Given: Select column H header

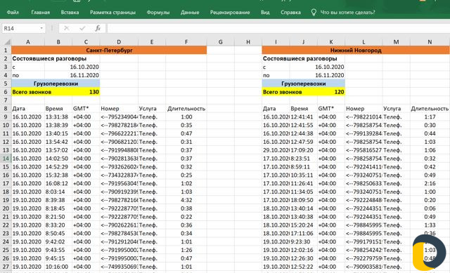Looking at the screenshot, I should [248, 42].
